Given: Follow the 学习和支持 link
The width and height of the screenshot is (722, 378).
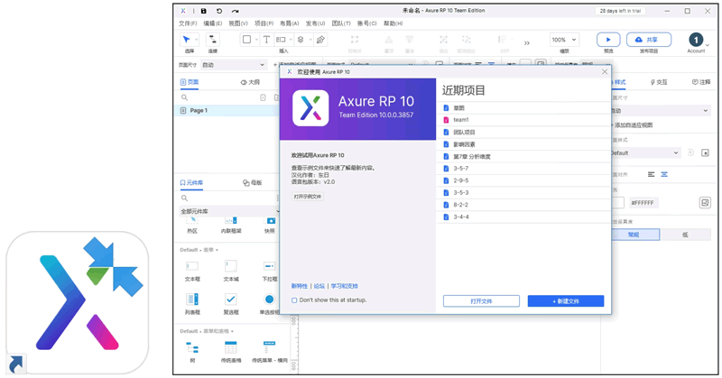Looking at the screenshot, I should 345,286.
